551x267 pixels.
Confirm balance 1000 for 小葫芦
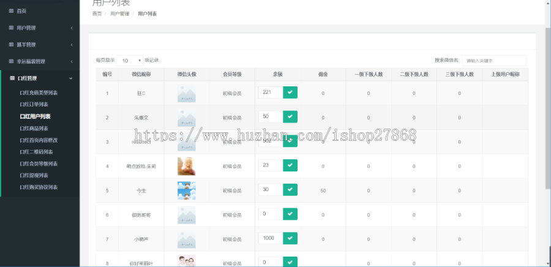tap(290, 238)
